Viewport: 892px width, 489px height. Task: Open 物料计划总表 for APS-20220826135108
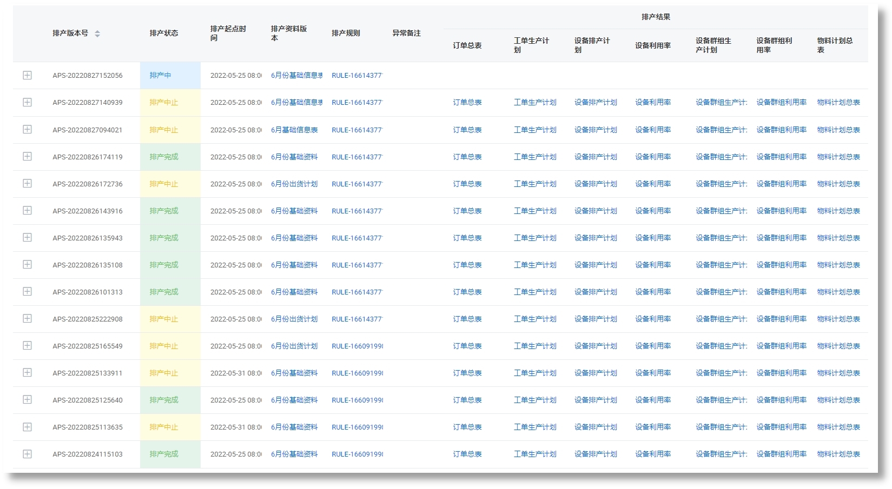[x=838, y=265]
